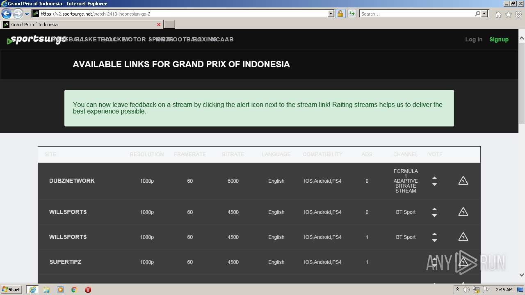Click the Log In link
525x295 pixels.
(x=474, y=39)
